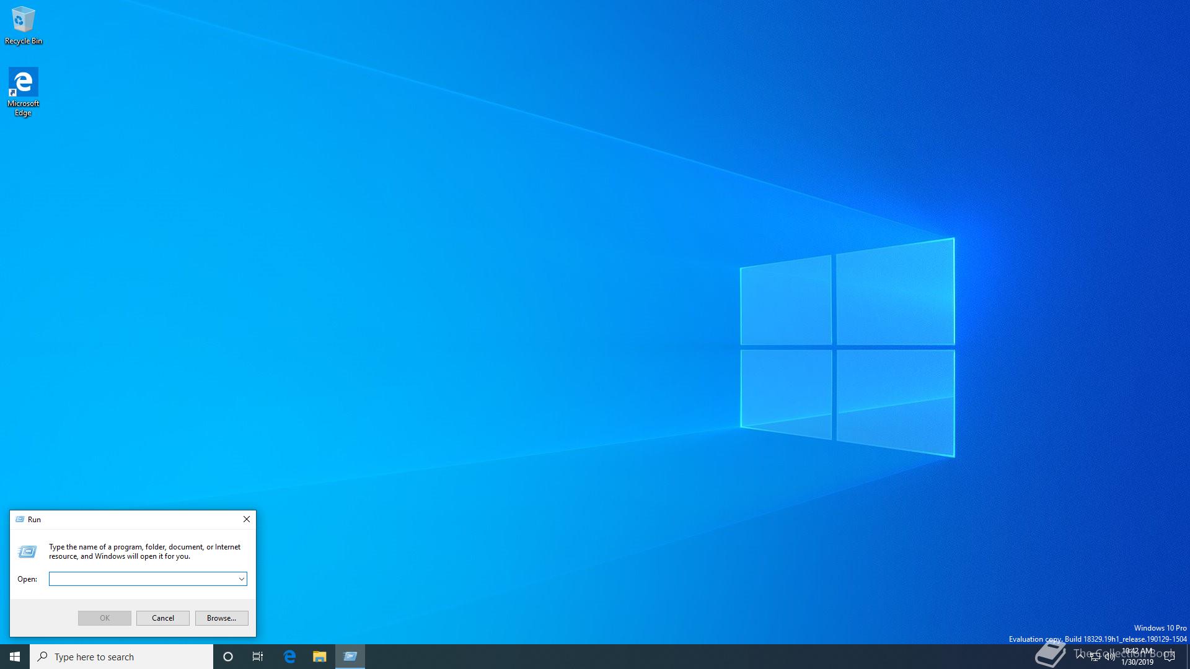Open Task View from the taskbar
The width and height of the screenshot is (1190, 669).
coord(258,657)
